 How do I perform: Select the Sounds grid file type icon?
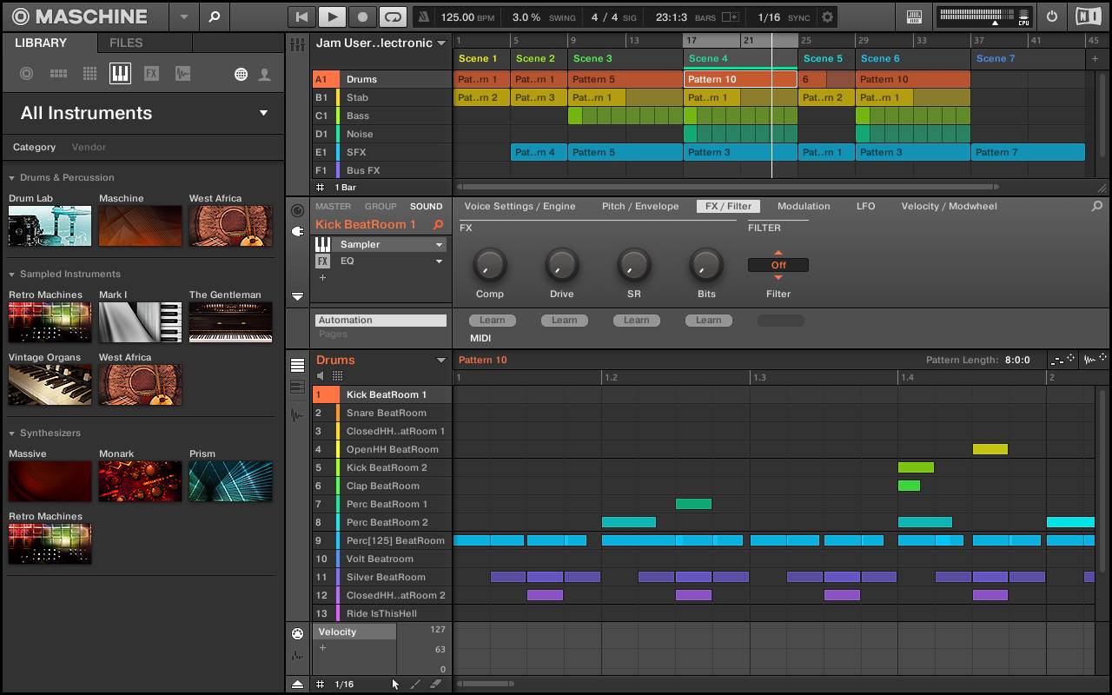pyautogui.click(x=89, y=74)
